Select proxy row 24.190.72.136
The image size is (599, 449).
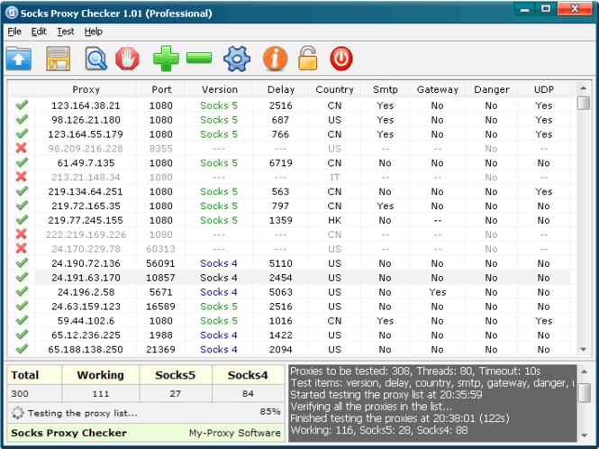289,262
